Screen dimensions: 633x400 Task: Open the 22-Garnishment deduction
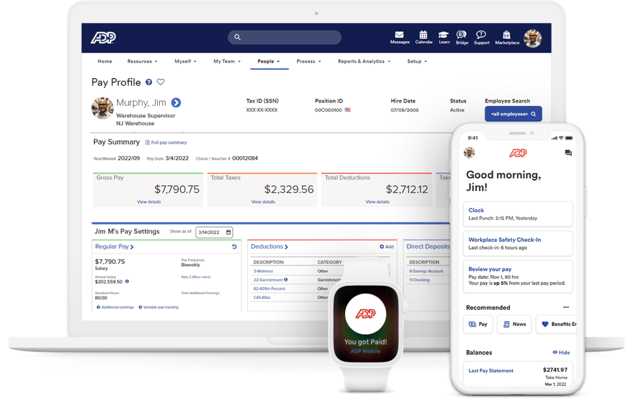[268, 280]
